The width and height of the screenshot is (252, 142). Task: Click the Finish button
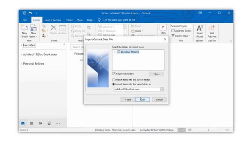(143, 100)
